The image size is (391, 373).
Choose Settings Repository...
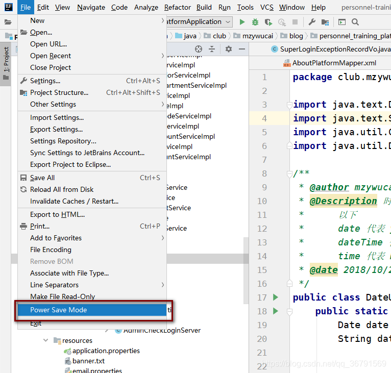pyautogui.click(x=92, y=141)
